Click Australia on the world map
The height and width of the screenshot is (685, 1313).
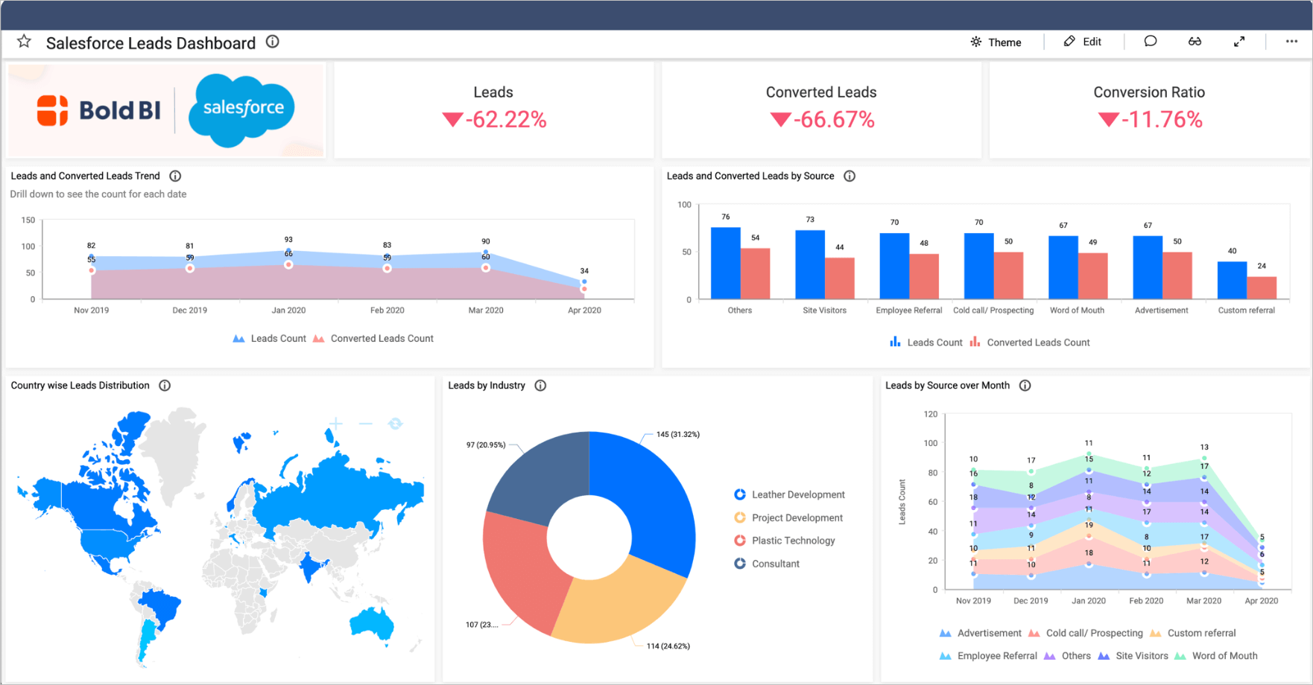(x=372, y=623)
